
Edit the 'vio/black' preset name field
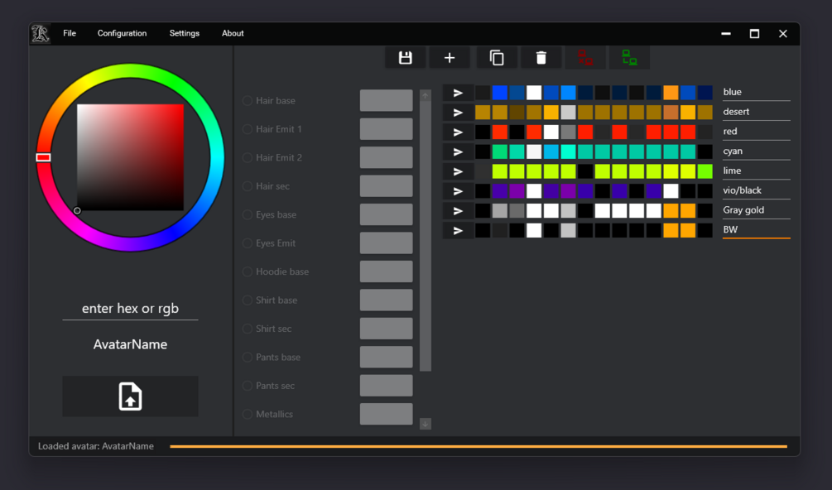click(x=756, y=190)
